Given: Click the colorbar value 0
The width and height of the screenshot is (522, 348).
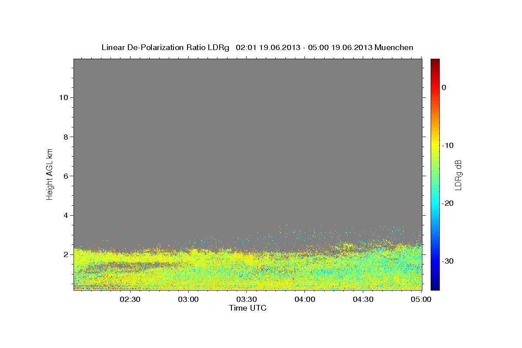Looking at the screenshot, I should click(444, 87).
